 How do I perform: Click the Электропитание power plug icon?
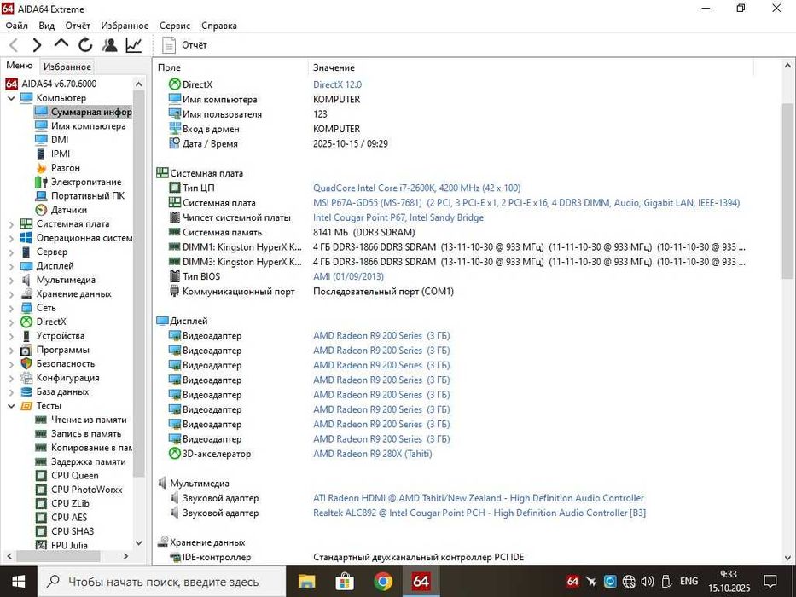coord(41,182)
